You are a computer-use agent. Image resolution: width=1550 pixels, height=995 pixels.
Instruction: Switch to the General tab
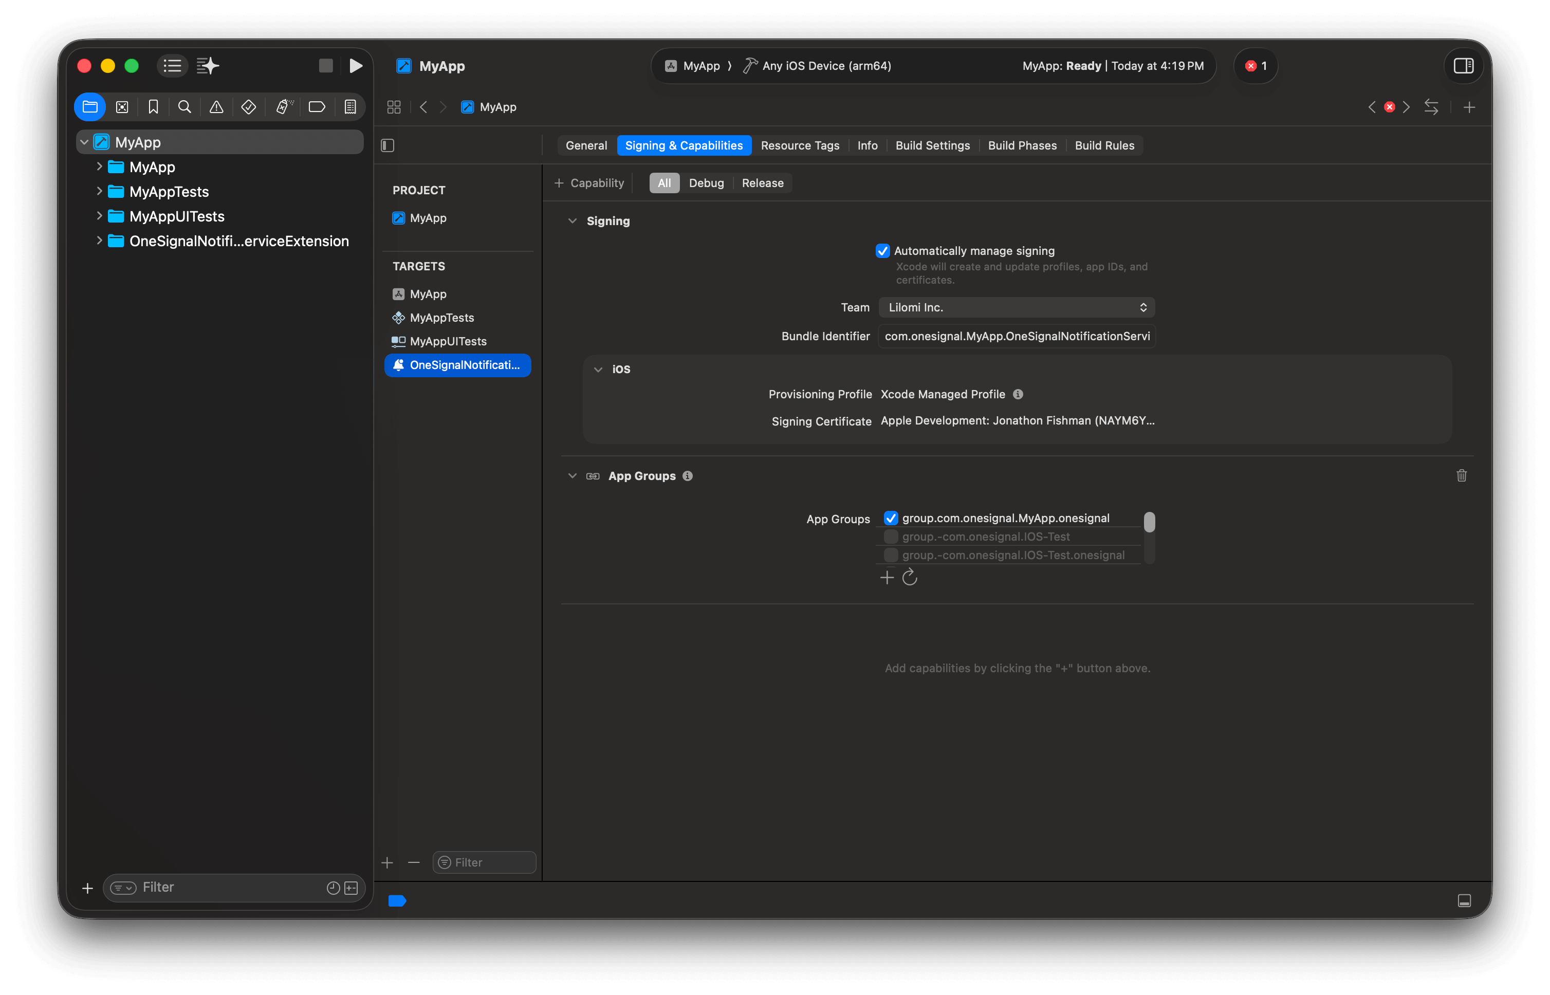tap(586, 146)
